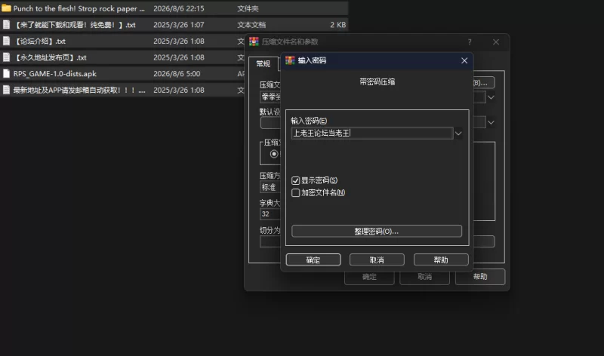Open the profile dropdown arrow in background window
This screenshot has width=604, height=356.
pyautogui.click(x=492, y=122)
